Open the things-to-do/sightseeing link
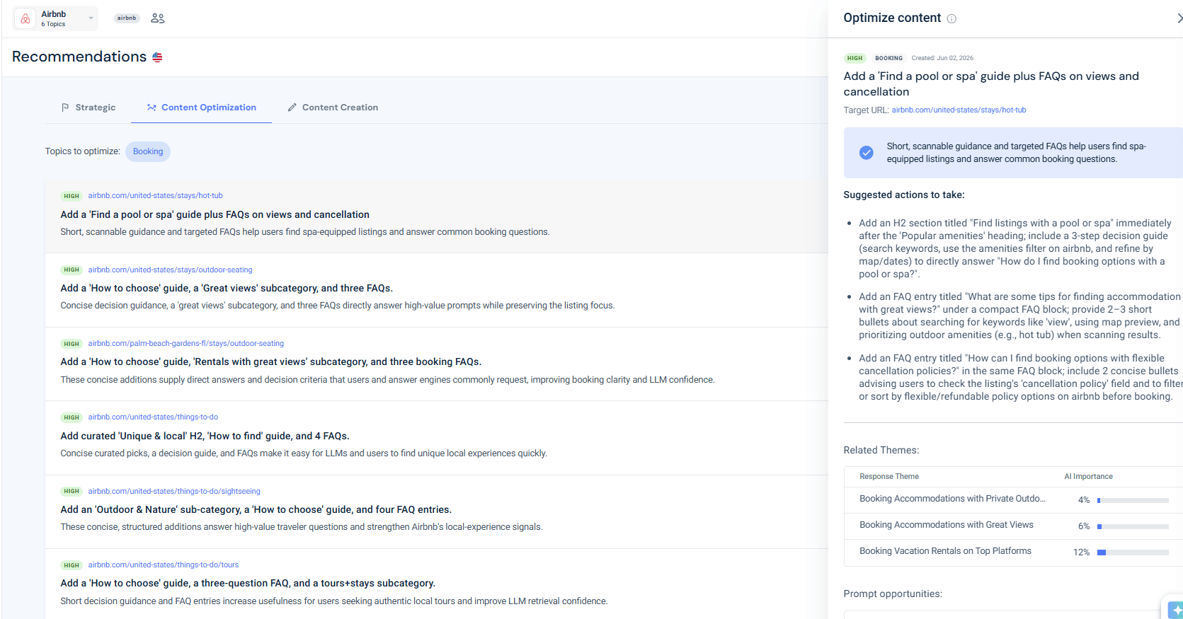 [174, 492]
